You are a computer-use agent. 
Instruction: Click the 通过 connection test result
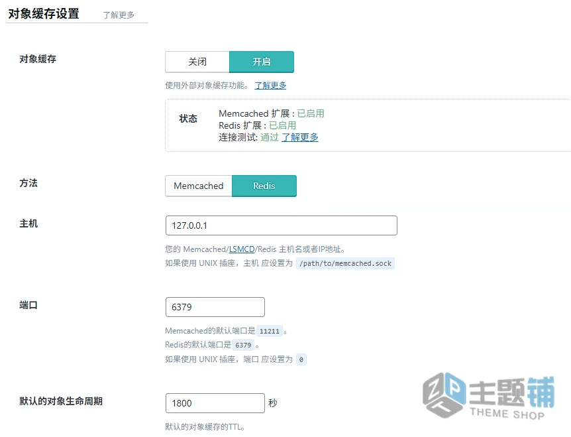pyautogui.click(x=270, y=137)
